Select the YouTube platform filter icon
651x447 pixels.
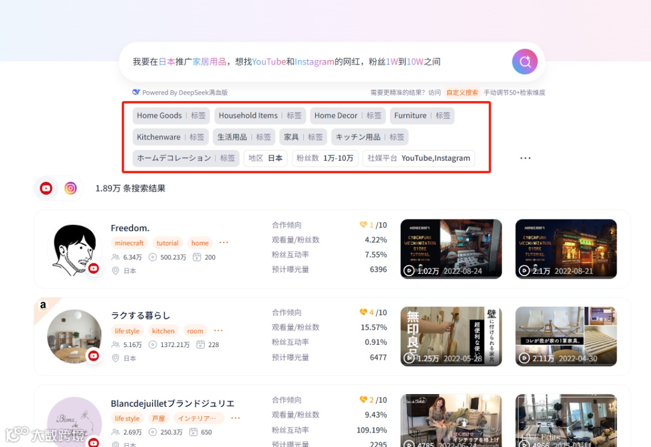pos(46,188)
